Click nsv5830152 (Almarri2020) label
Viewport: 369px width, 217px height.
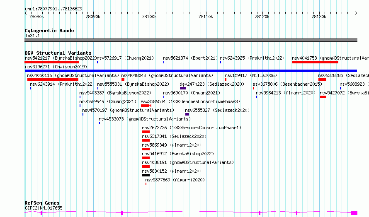[x=172, y=171]
